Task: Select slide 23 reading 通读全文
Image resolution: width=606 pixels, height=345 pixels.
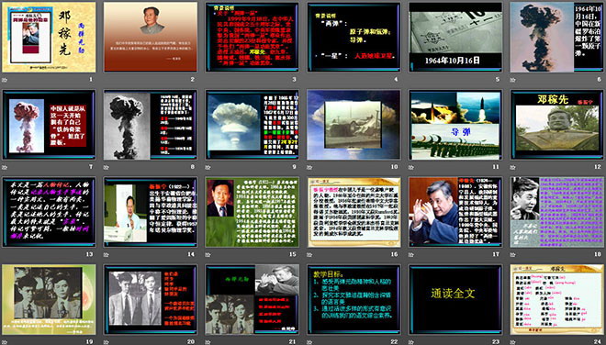Action: pyautogui.click(x=455, y=299)
